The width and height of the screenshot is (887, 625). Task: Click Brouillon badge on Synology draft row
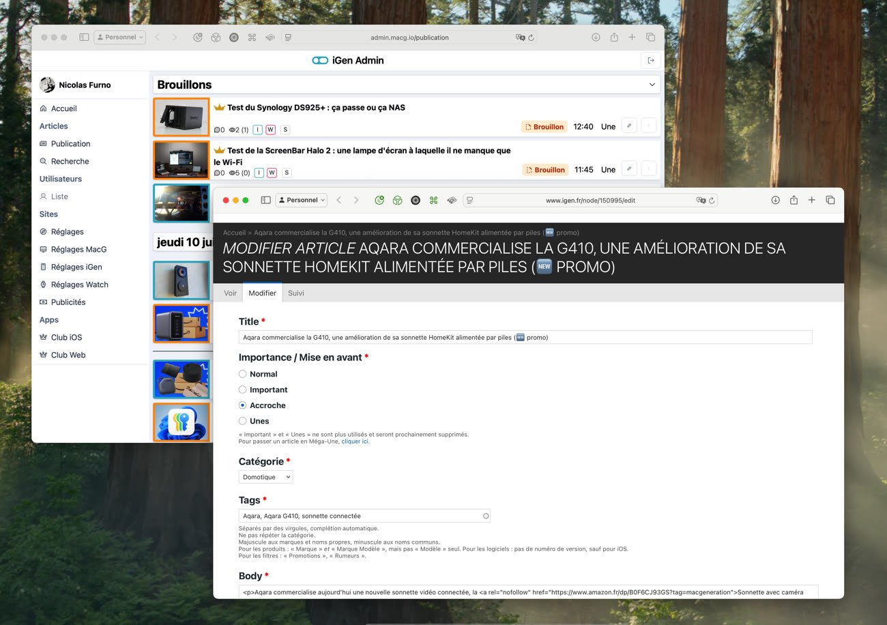point(544,127)
